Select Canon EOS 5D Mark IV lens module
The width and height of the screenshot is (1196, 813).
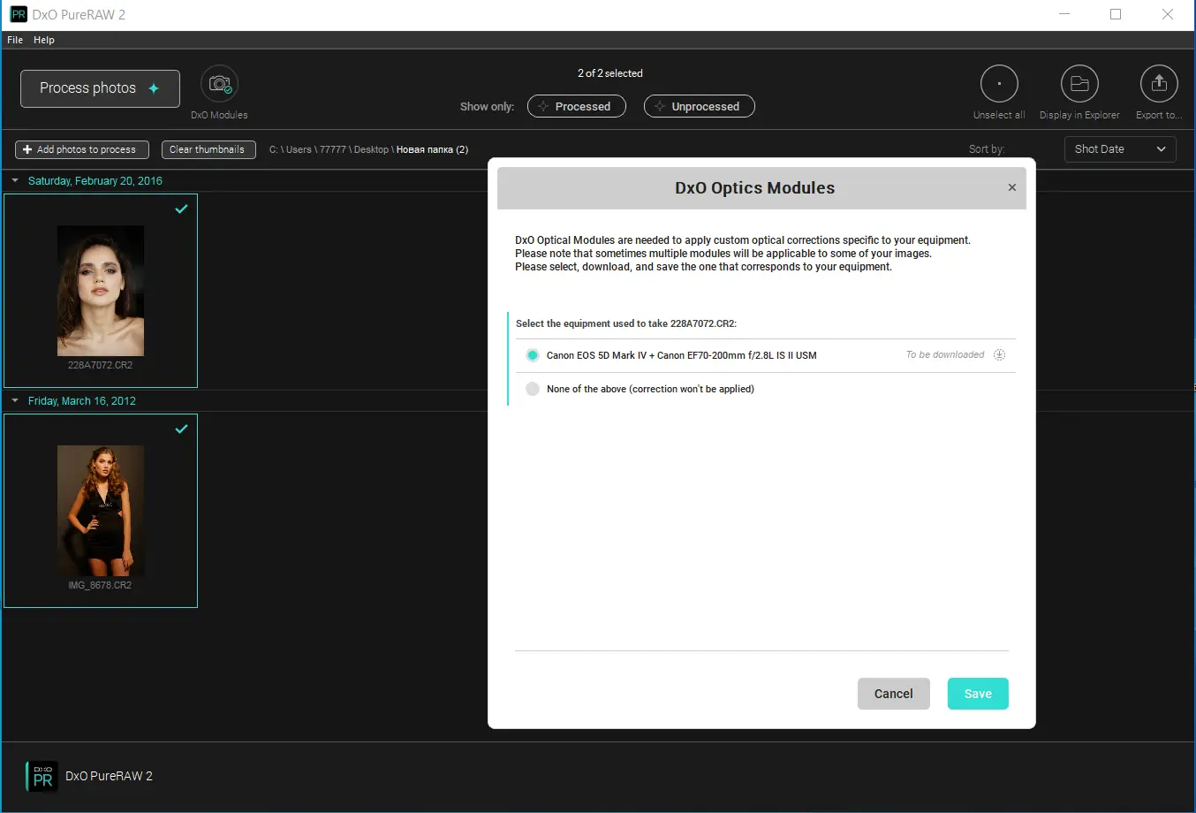[x=533, y=355]
